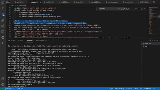The image size is (160, 90).
Task: Open the terminal launch profile dropdown
Action: [152, 40]
